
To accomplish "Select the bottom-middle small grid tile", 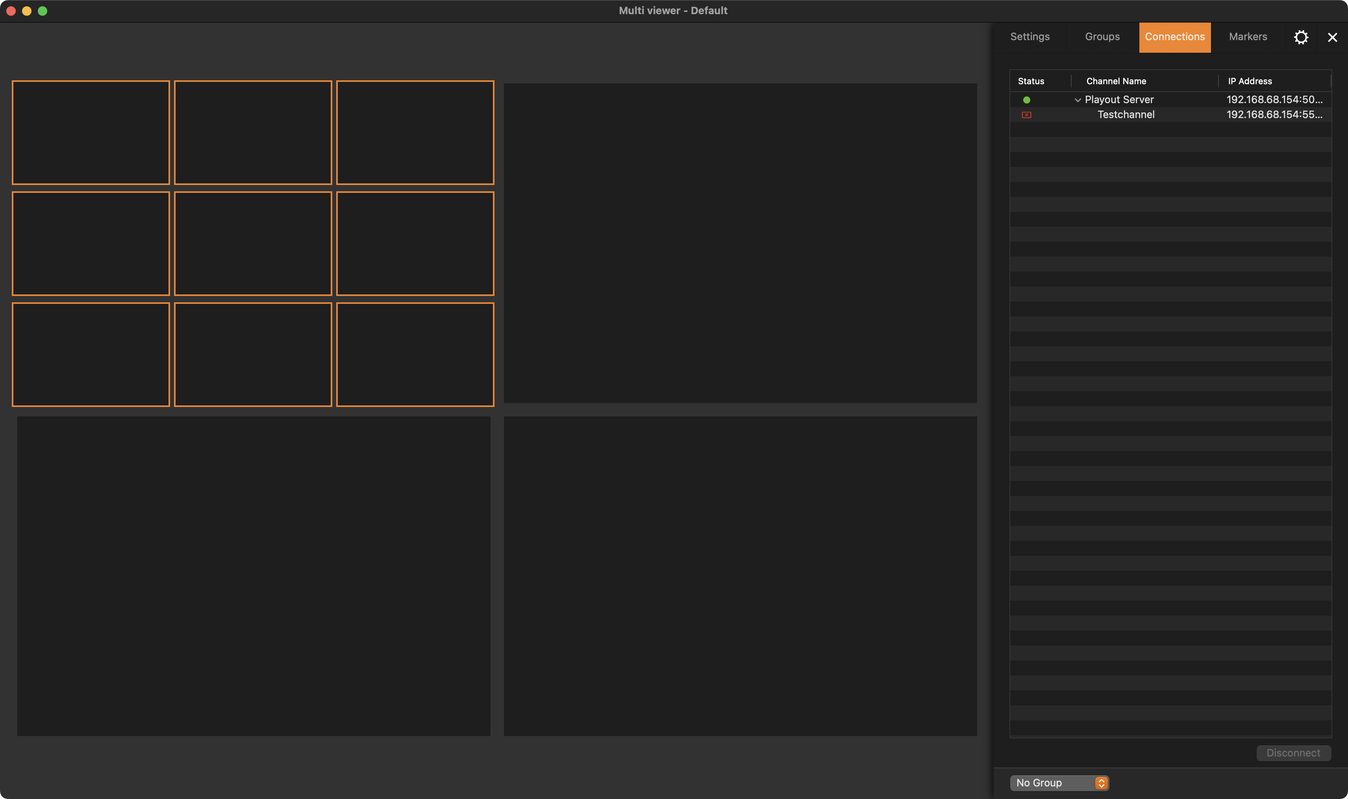I will pyautogui.click(x=253, y=354).
